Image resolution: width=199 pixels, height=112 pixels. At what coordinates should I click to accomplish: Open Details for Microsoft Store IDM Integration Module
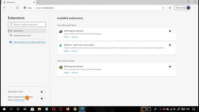[x=67, y=37]
